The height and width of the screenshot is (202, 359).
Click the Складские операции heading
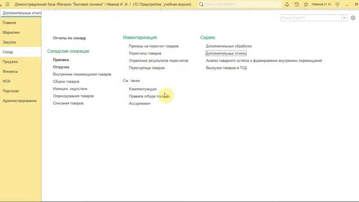click(x=68, y=51)
